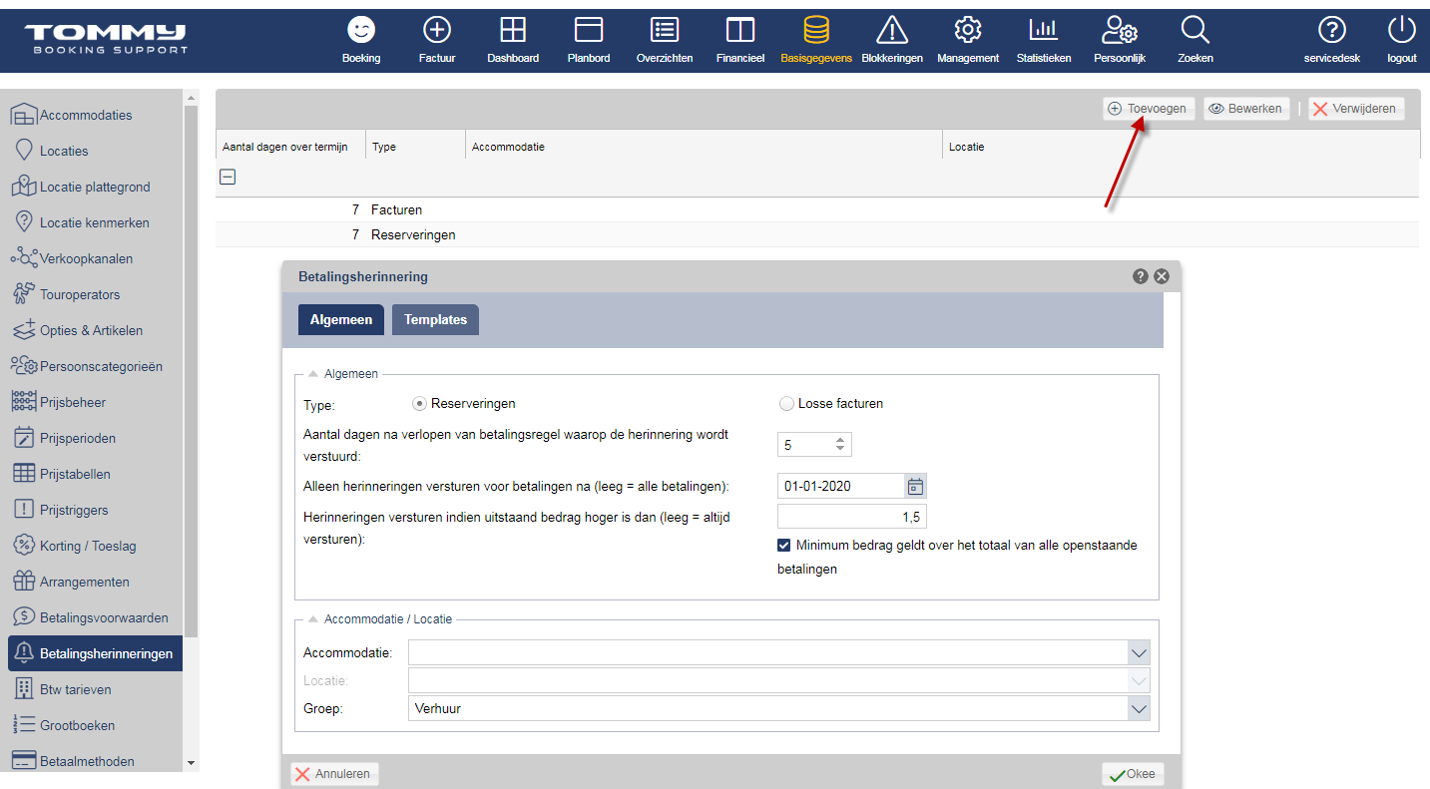The width and height of the screenshot is (1430, 789).
Task: Open the Planbord icon
Action: pyautogui.click(x=589, y=30)
